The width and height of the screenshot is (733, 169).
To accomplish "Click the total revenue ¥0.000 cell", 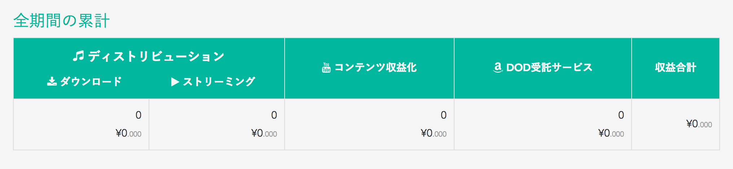I will pos(699,124).
